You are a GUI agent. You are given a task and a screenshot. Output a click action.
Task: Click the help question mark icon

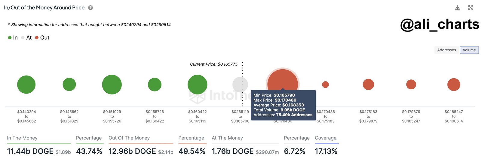(x=90, y=8)
